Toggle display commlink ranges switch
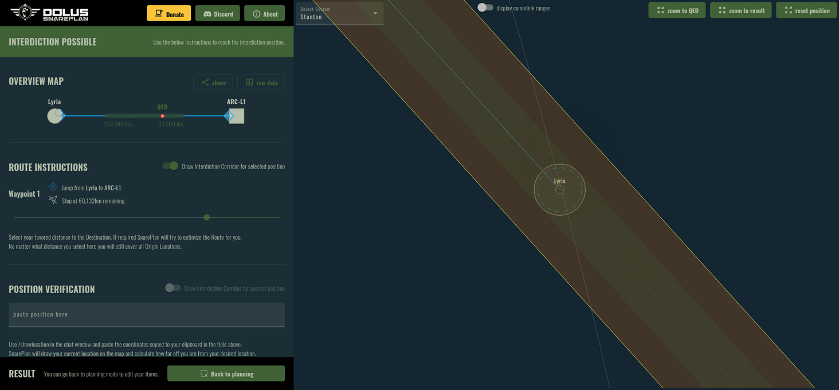 [485, 7]
